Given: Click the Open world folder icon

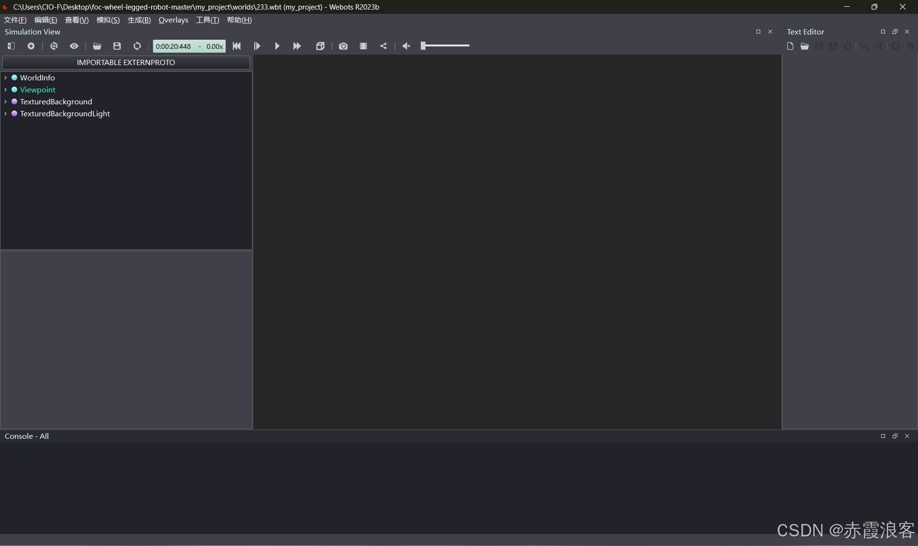Looking at the screenshot, I should click(x=97, y=46).
